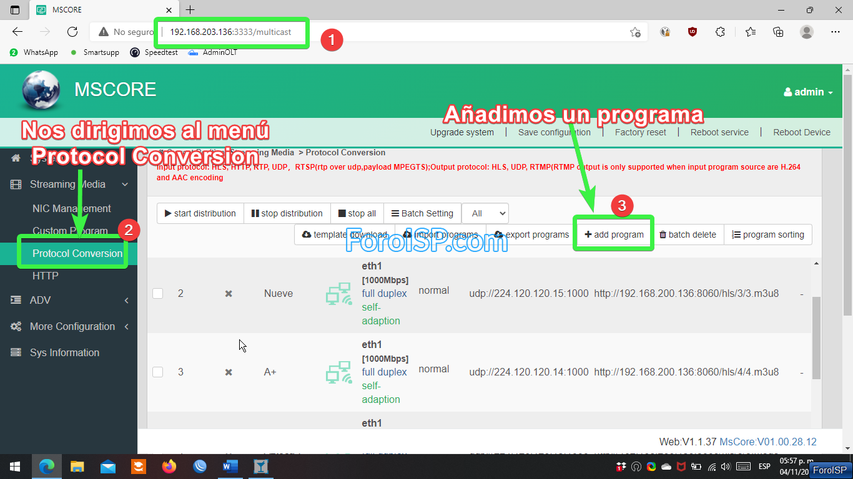This screenshot has width=853, height=479.
Task: Collapse the Streaming Media menu chevron
Action: pos(124,184)
